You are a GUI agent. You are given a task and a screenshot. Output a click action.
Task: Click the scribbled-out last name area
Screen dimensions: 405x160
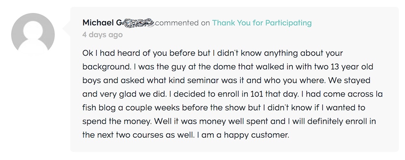[x=138, y=23]
